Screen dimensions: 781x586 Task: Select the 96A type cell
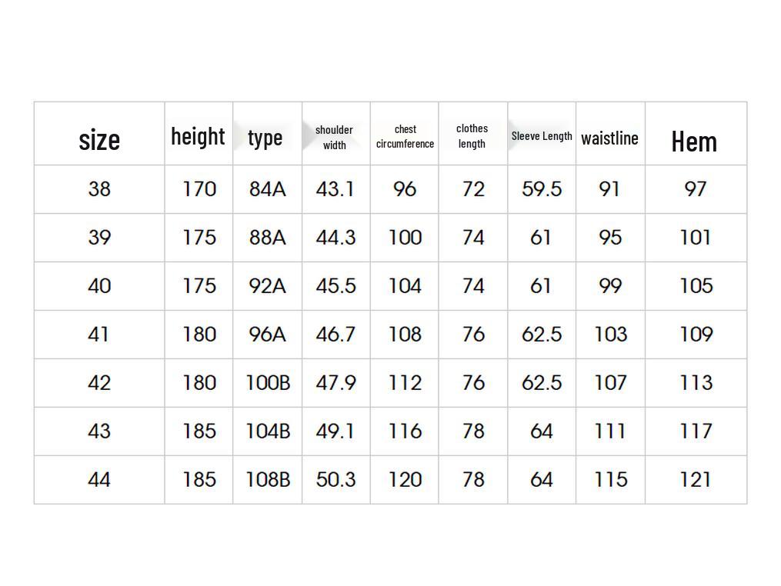click(267, 335)
